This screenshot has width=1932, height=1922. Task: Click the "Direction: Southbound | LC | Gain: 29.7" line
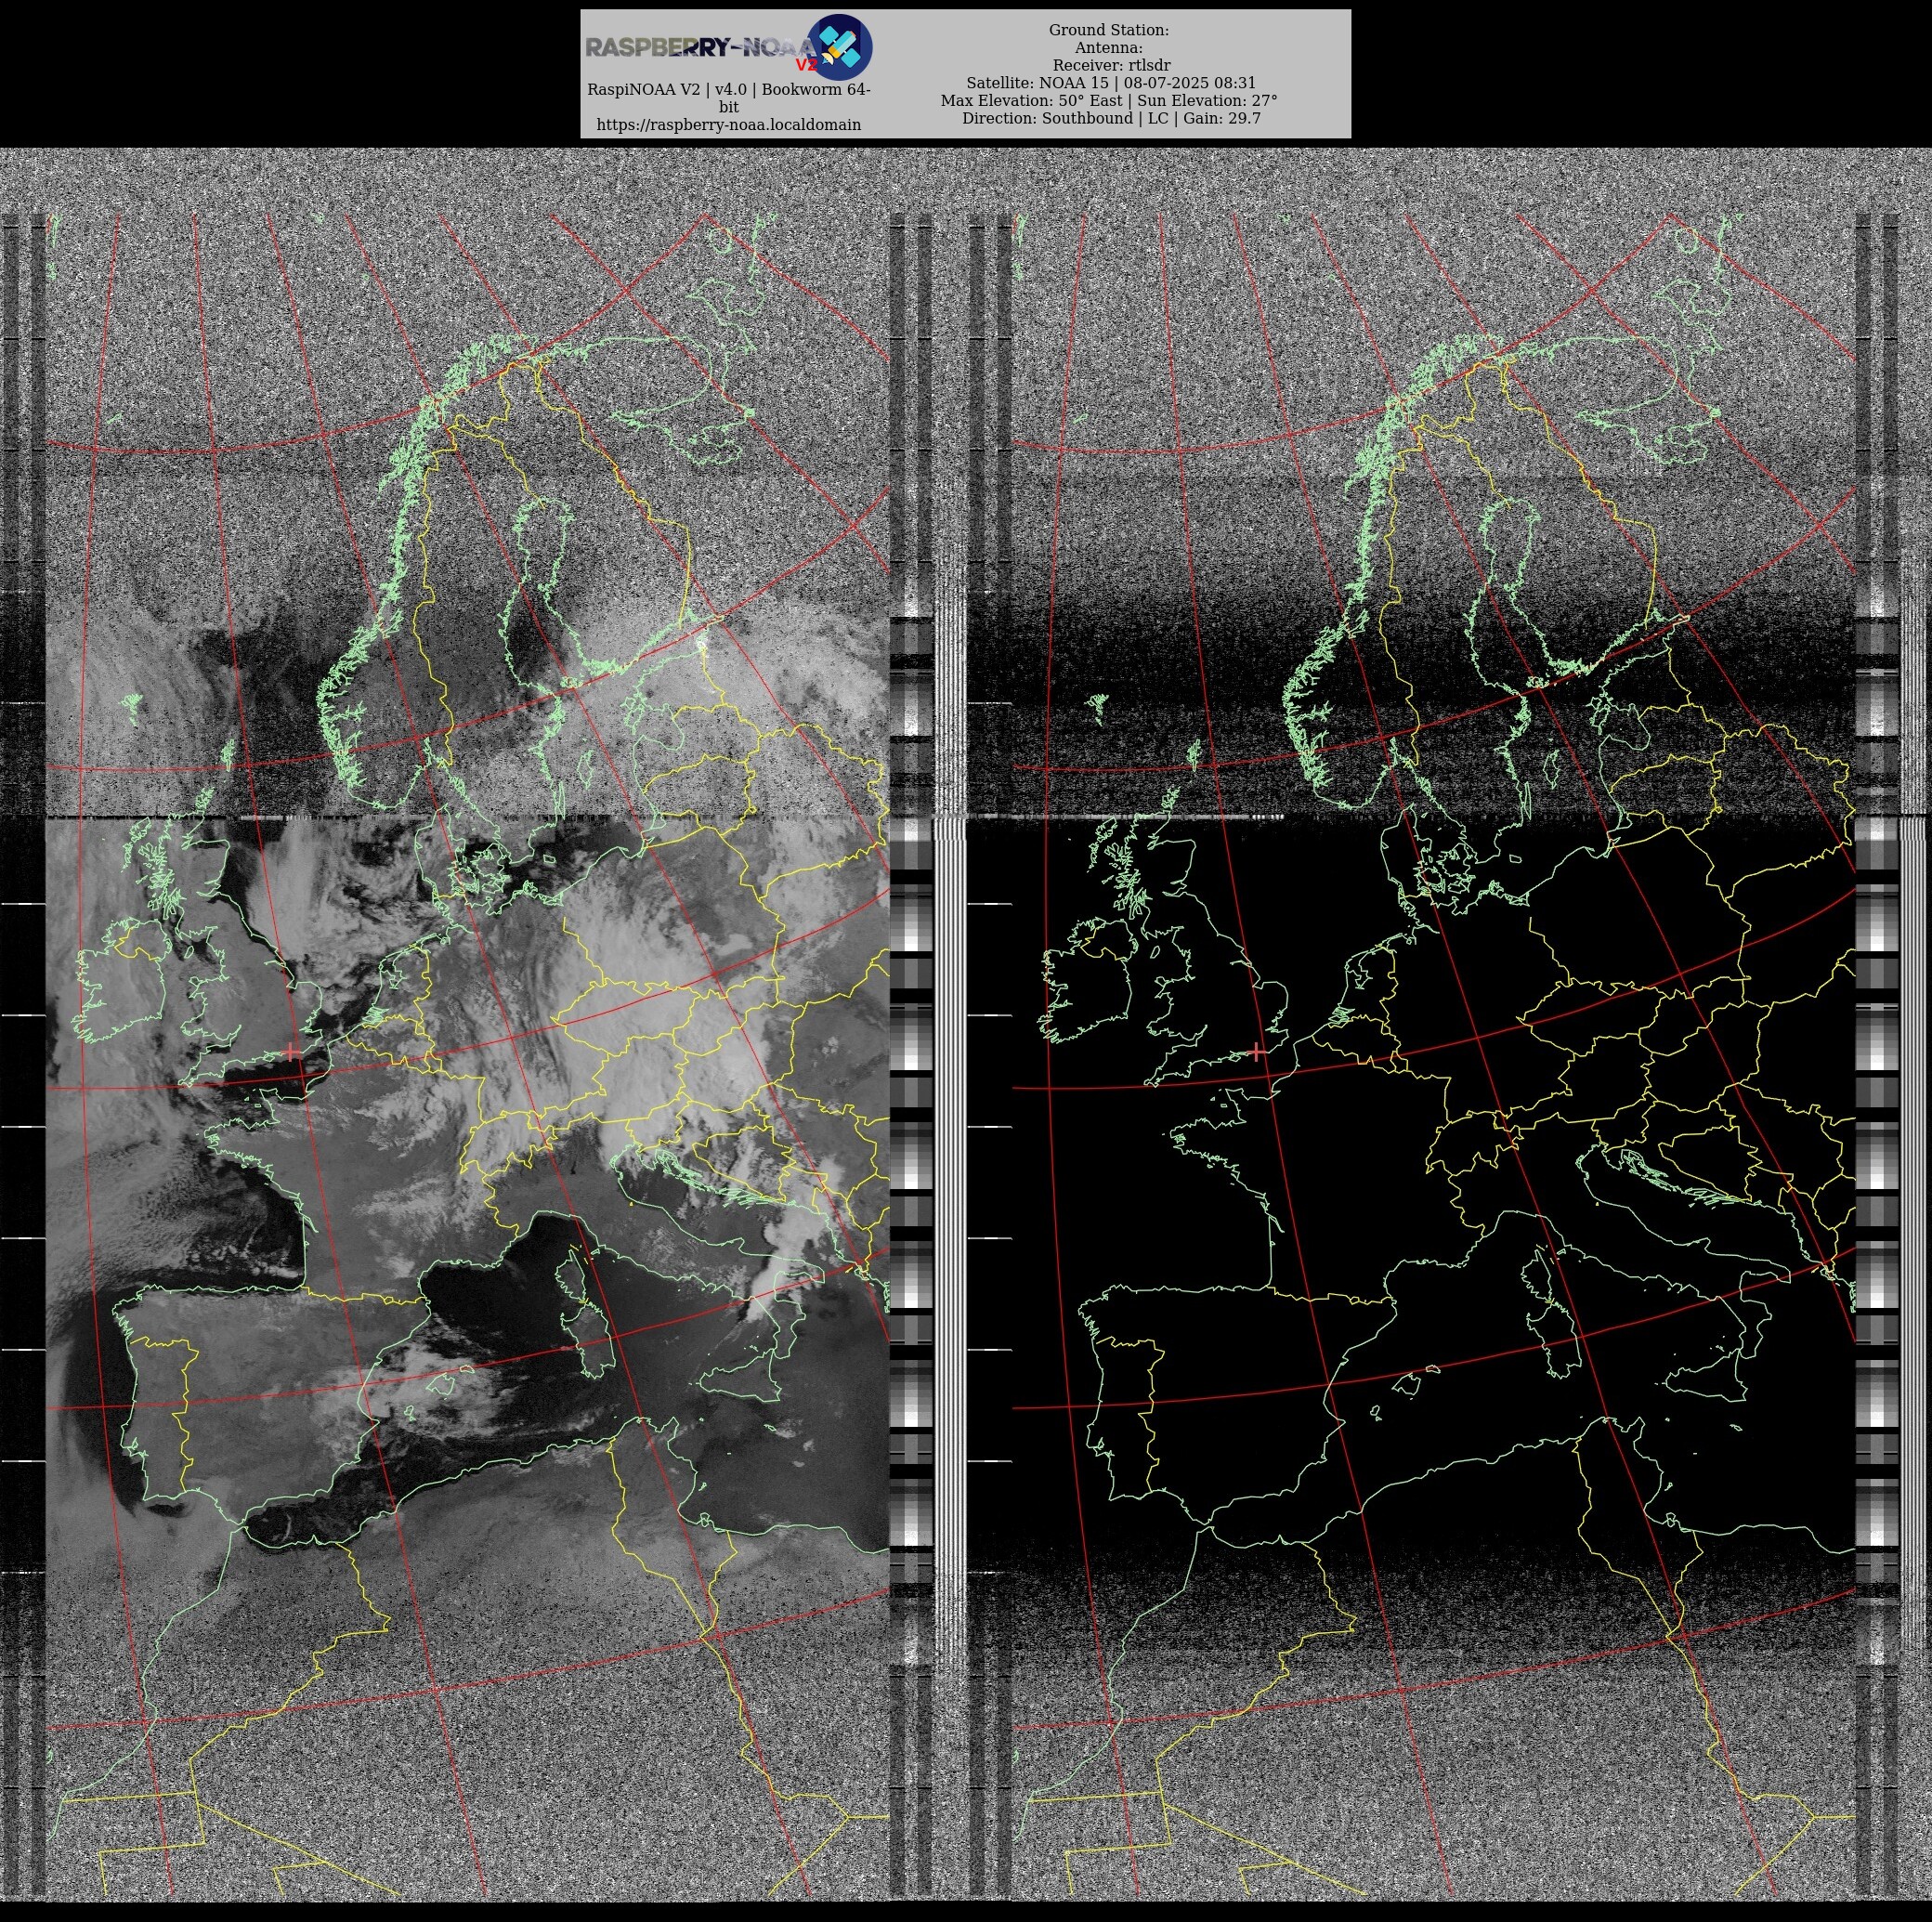coord(1111,118)
